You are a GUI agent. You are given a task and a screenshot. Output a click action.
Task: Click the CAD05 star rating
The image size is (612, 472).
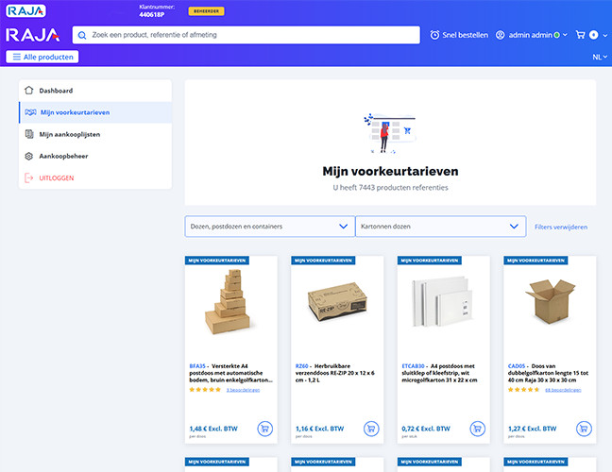click(x=524, y=390)
